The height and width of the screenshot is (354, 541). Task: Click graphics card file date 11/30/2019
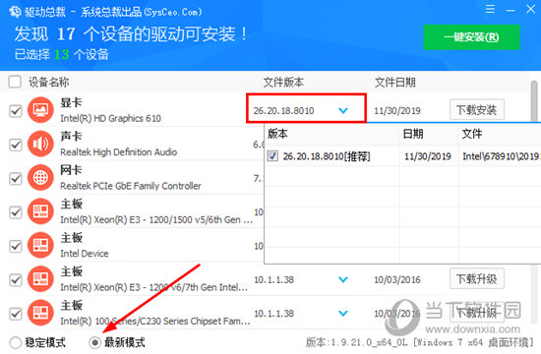click(397, 111)
